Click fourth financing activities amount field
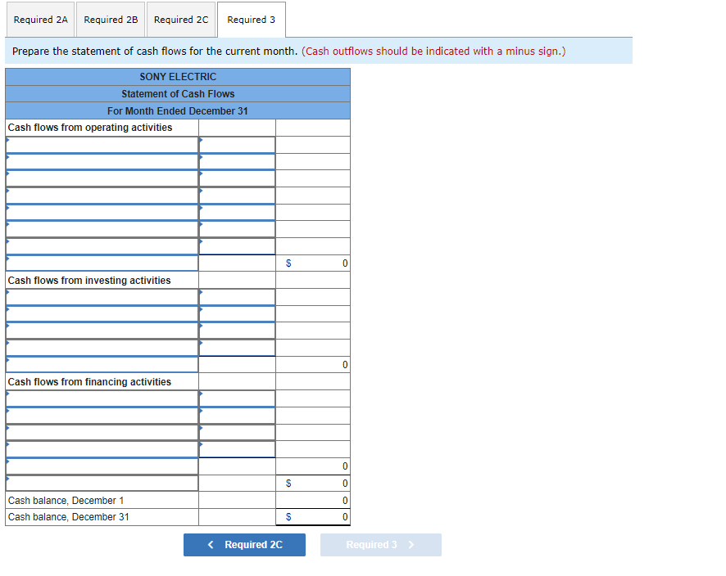 [x=237, y=449]
